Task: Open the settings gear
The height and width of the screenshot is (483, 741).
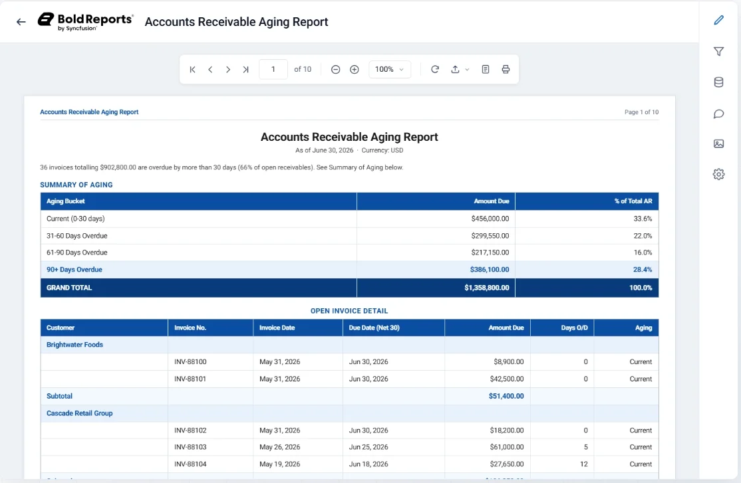Action: tap(718, 174)
